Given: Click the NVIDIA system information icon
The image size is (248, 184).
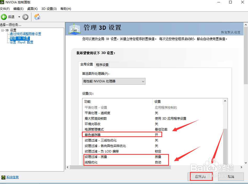Looking at the screenshot, I should coord(3,177).
